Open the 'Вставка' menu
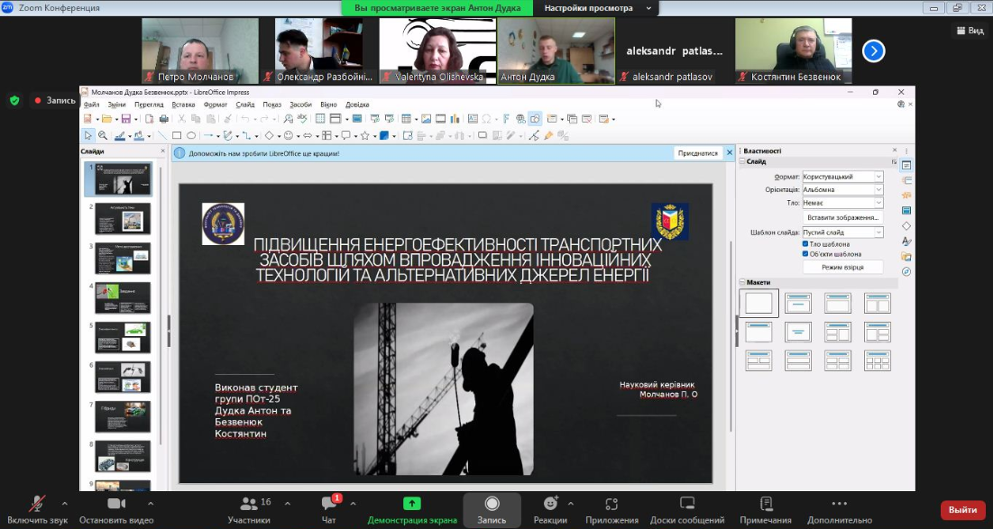This screenshot has width=993, height=529. click(183, 105)
